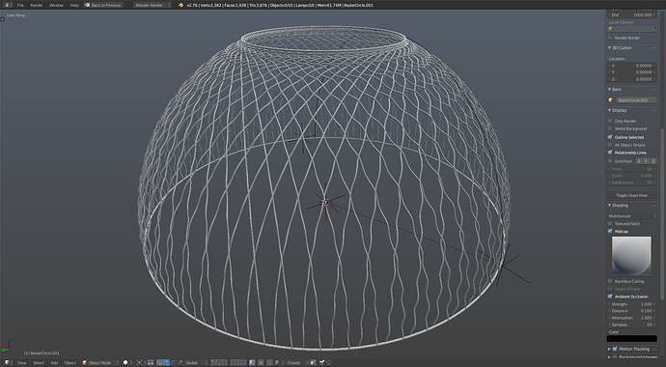Toggle the Grid Floor Z axis button
The height and width of the screenshot is (367, 666).
653,161
